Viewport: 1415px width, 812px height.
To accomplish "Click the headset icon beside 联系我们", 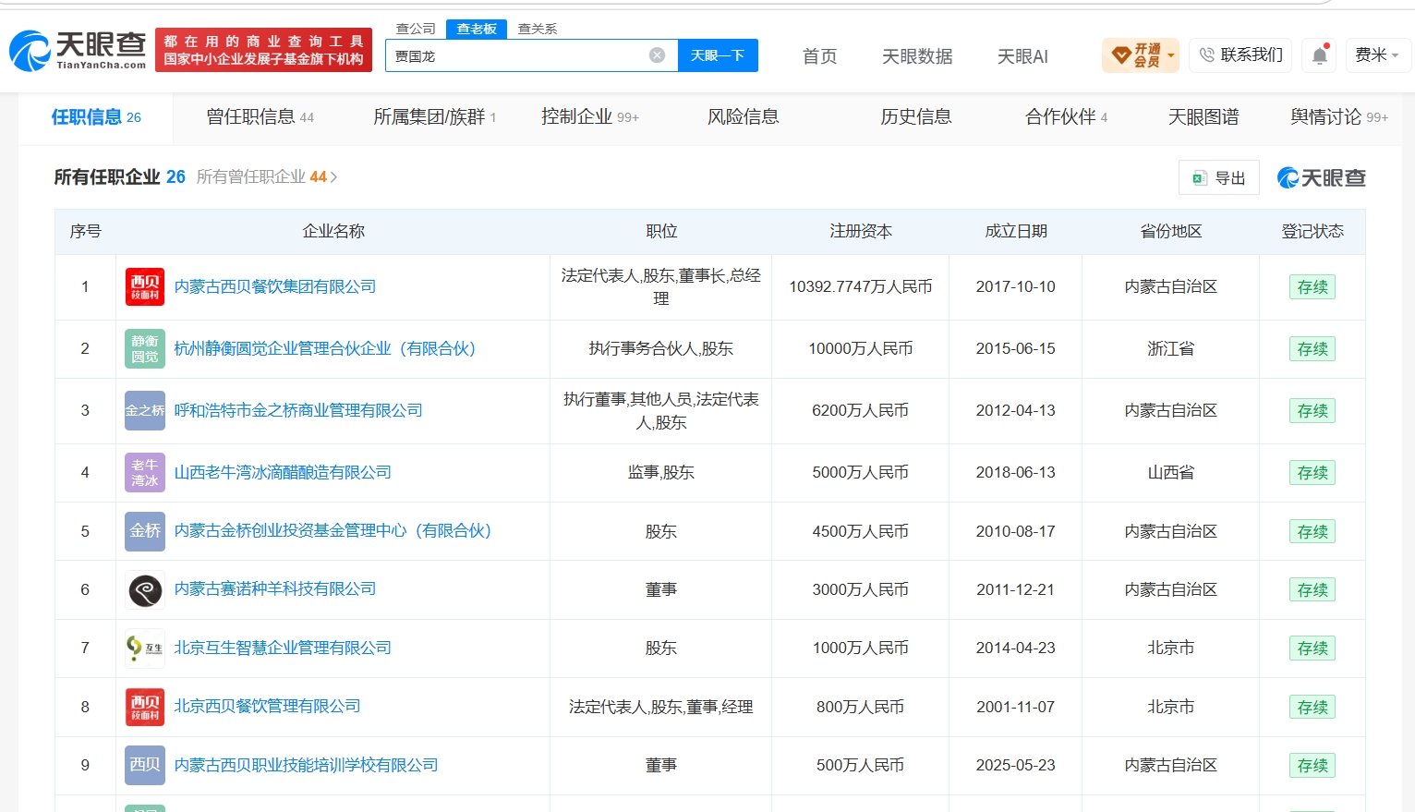I will [1206, 55].
